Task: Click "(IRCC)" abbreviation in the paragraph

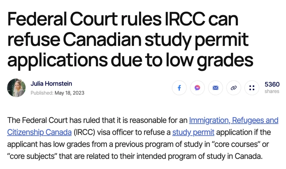Action: click(x=84, y=132)
